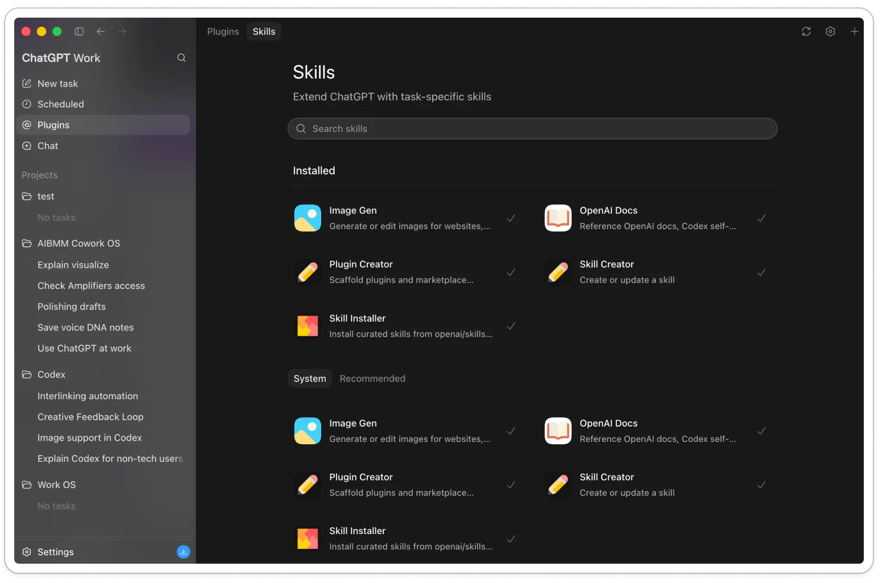The height and width of the screenshot is (583, 882).
Task: Click Plugin Creator pencil icon in Installed
Action: pos(307,272)
